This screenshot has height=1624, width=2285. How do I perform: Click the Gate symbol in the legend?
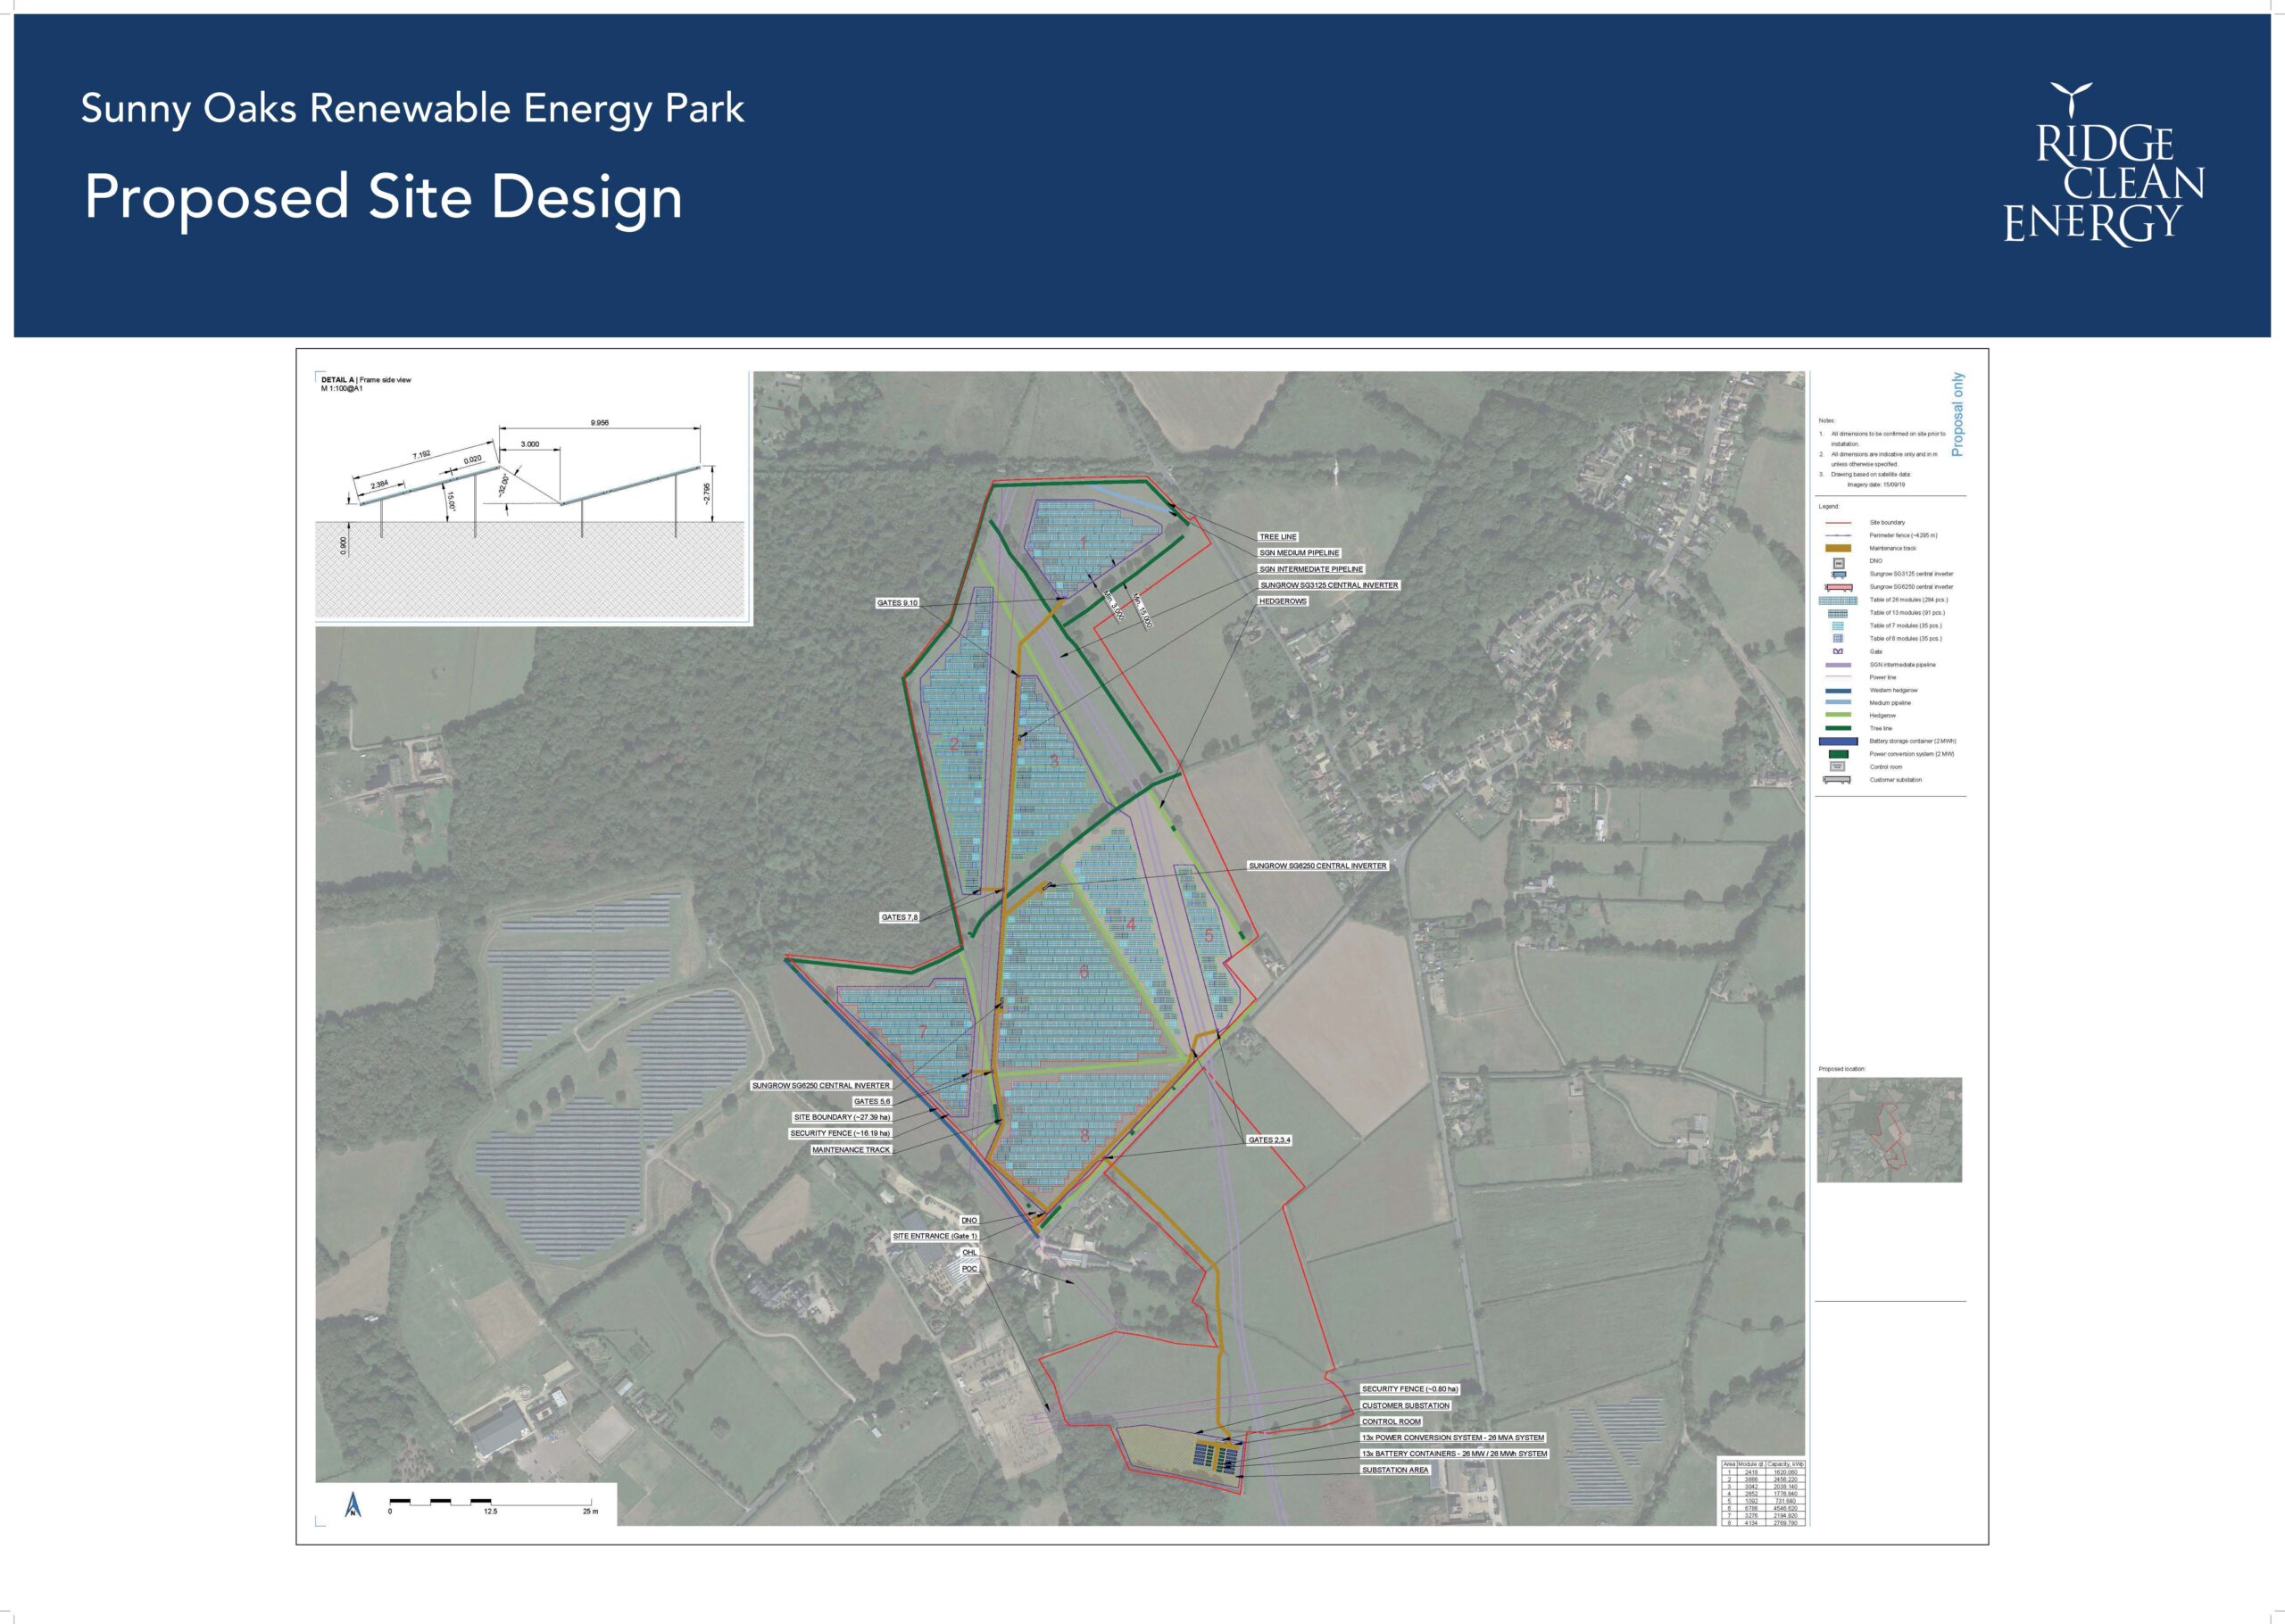point(1839,652)
